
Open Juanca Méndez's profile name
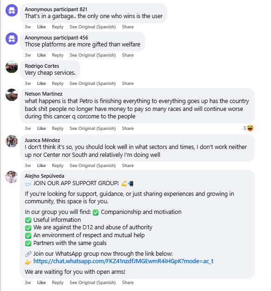[x=43, y=140]
